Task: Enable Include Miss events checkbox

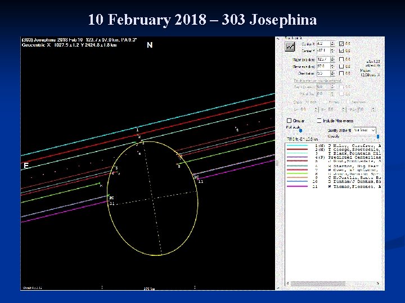Action: (x=319, y=121)
